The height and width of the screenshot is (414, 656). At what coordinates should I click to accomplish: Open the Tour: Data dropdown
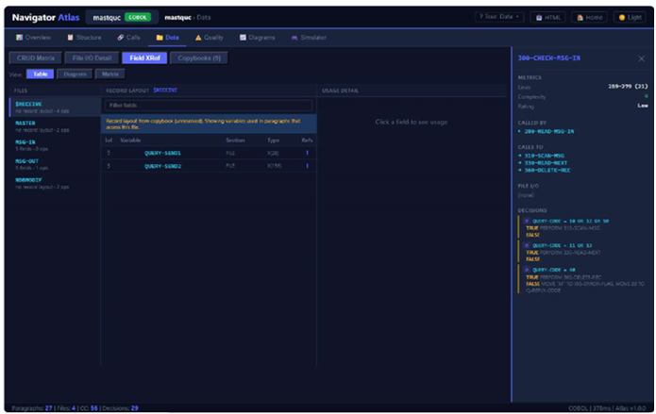pos(499,17)
